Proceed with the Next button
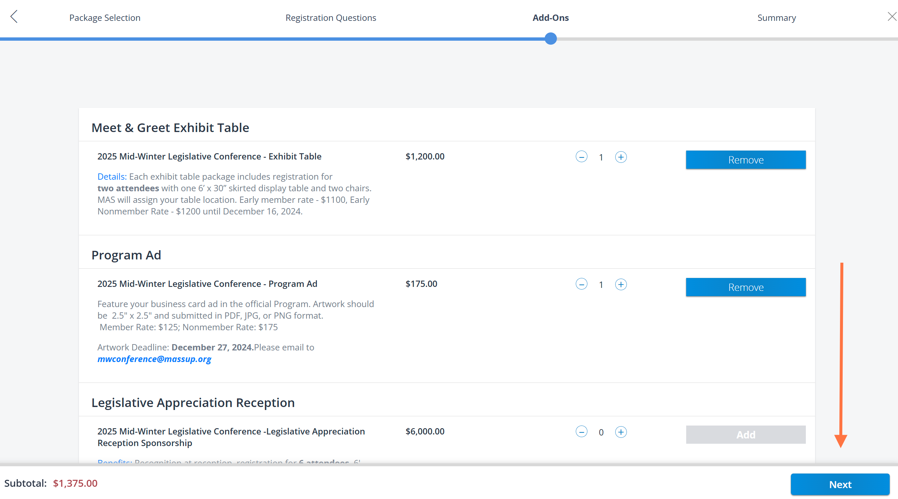898x499 pixels. (x=840, y=484)
